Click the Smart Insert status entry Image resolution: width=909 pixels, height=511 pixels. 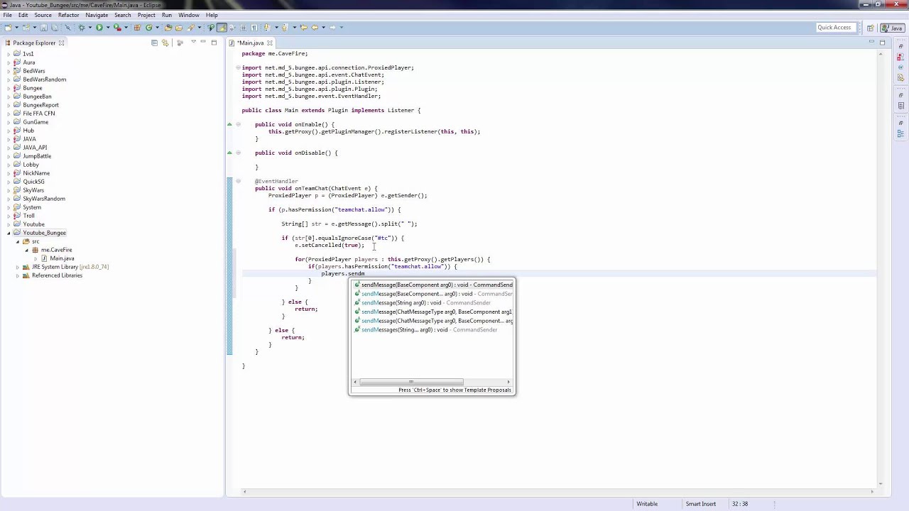pyautogui.click(x=700, y=504)
